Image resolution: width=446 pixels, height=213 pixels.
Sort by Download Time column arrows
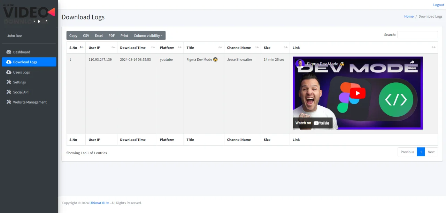pyautogui.click(x=153, y=48)
